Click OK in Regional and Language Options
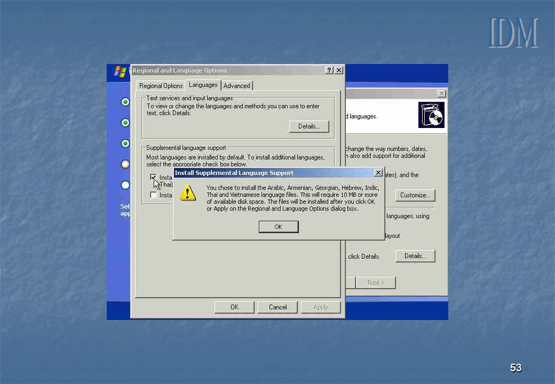 tap(234, 307)
